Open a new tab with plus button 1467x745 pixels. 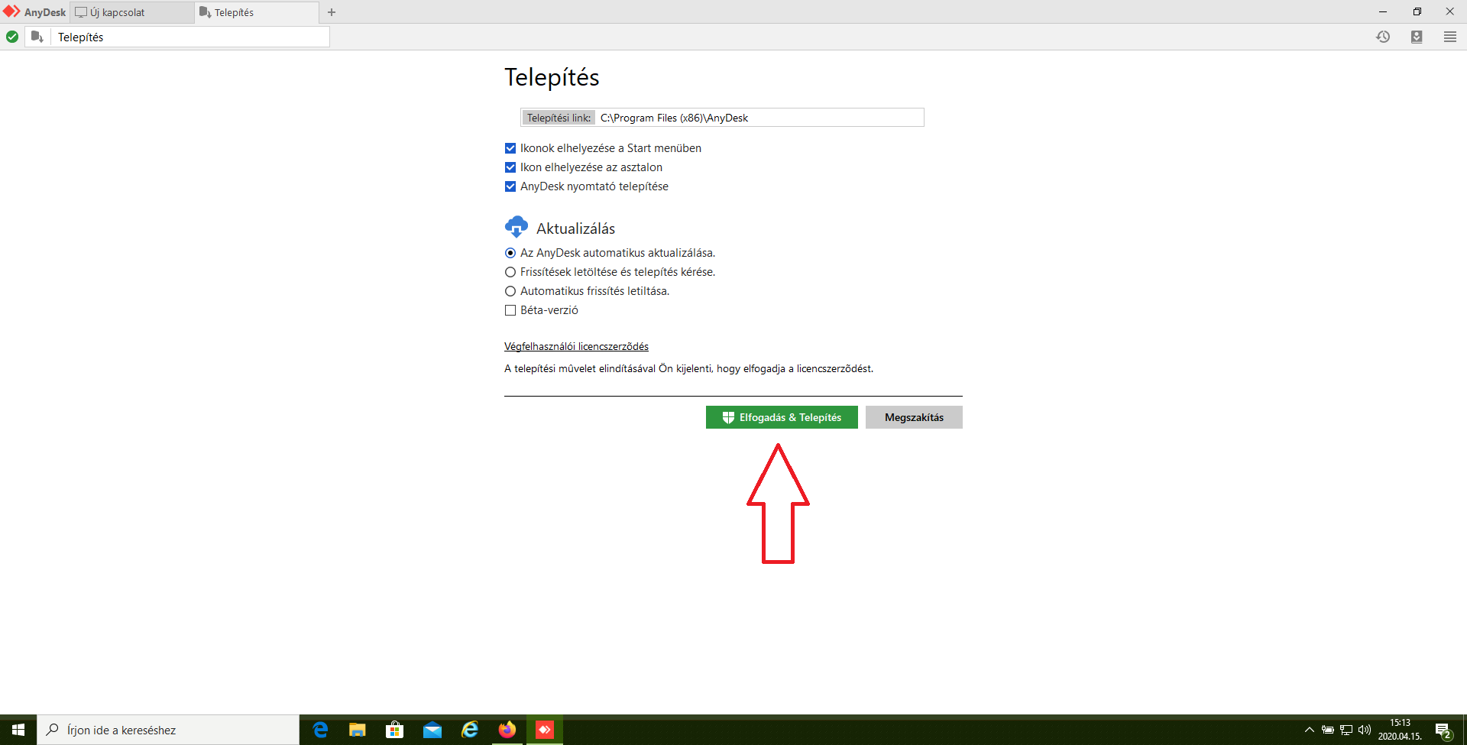point(332,12)
